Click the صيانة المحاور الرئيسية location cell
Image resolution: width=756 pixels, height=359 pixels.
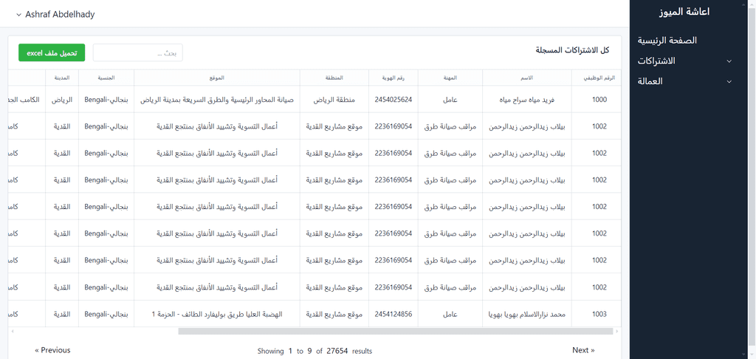click(217, 100)
